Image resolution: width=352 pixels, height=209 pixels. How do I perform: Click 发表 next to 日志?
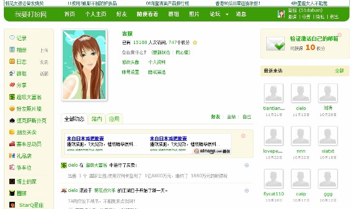[x=44, y=62]
